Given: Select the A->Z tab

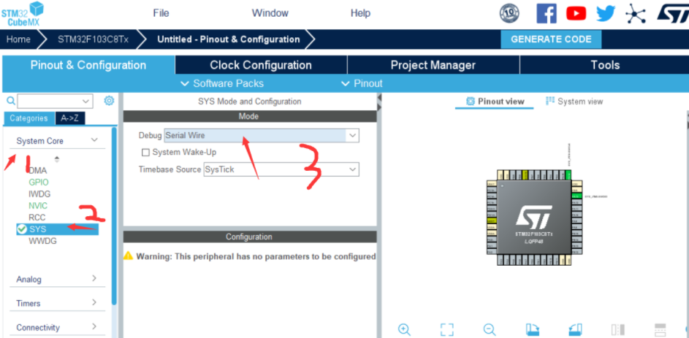Looking at the screenshot, I should point(70,118).
